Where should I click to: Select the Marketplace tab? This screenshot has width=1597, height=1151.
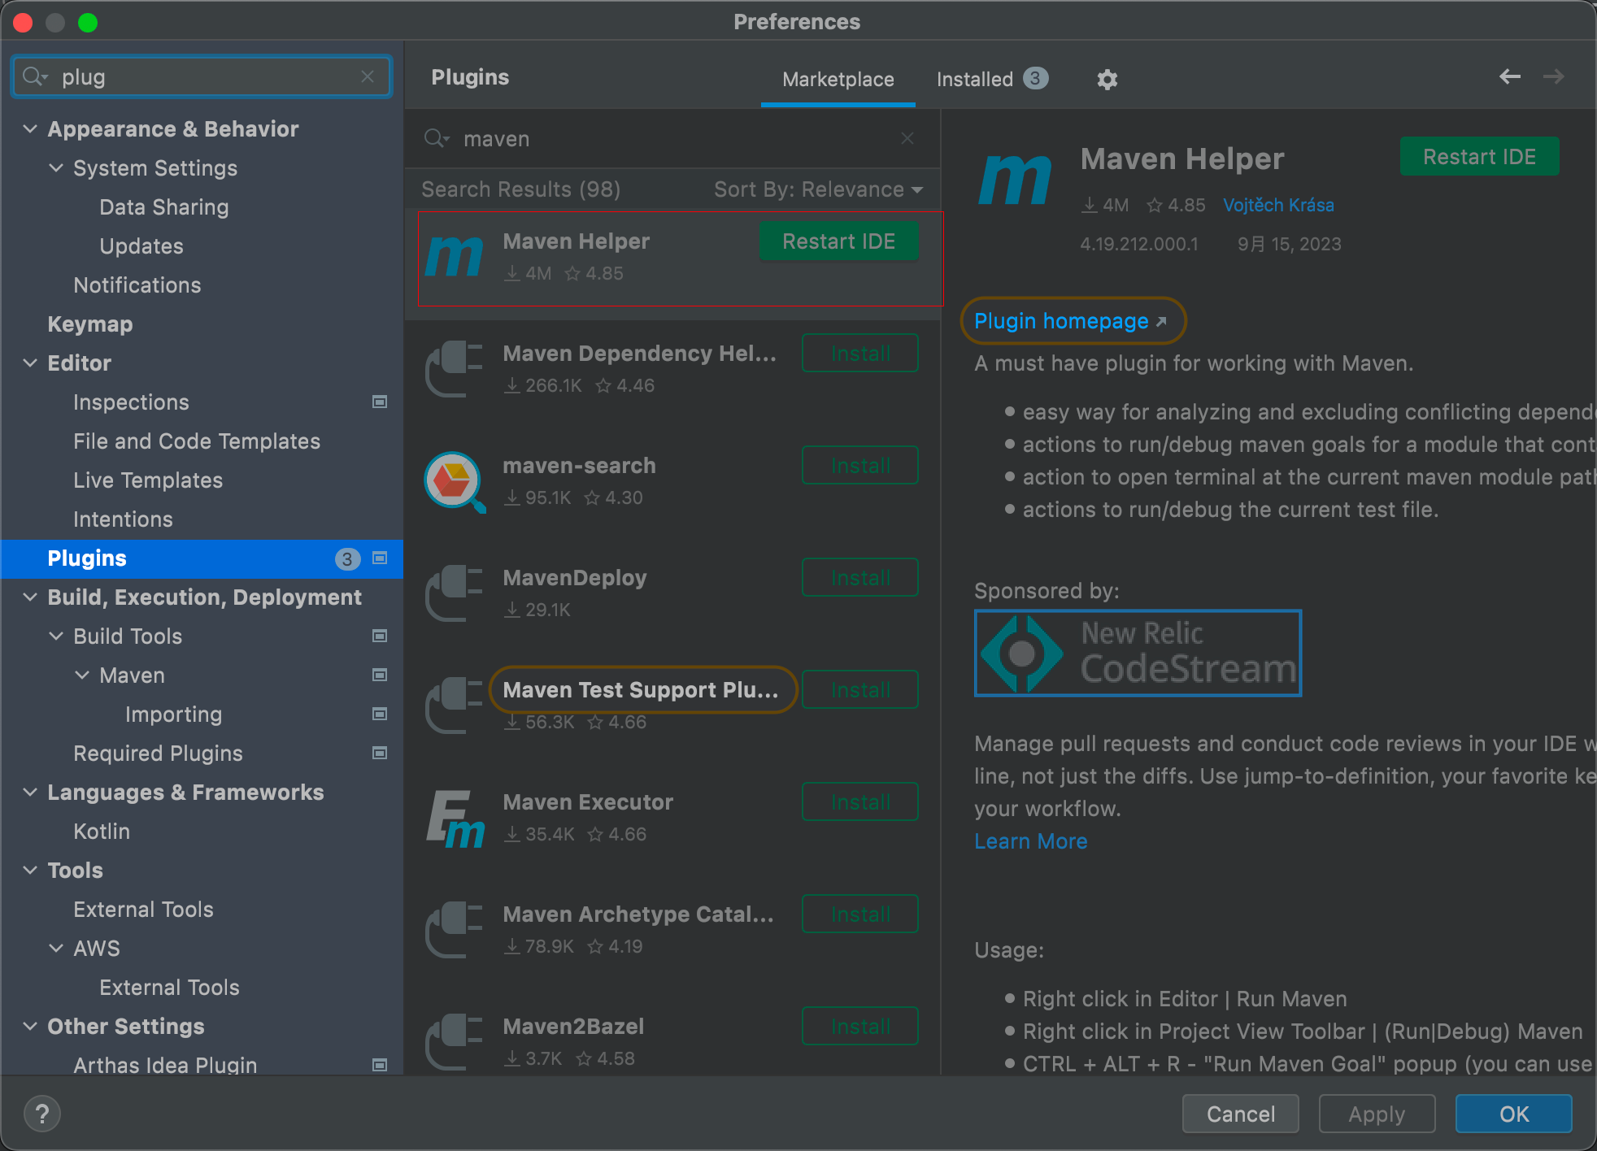pos(838,79)
